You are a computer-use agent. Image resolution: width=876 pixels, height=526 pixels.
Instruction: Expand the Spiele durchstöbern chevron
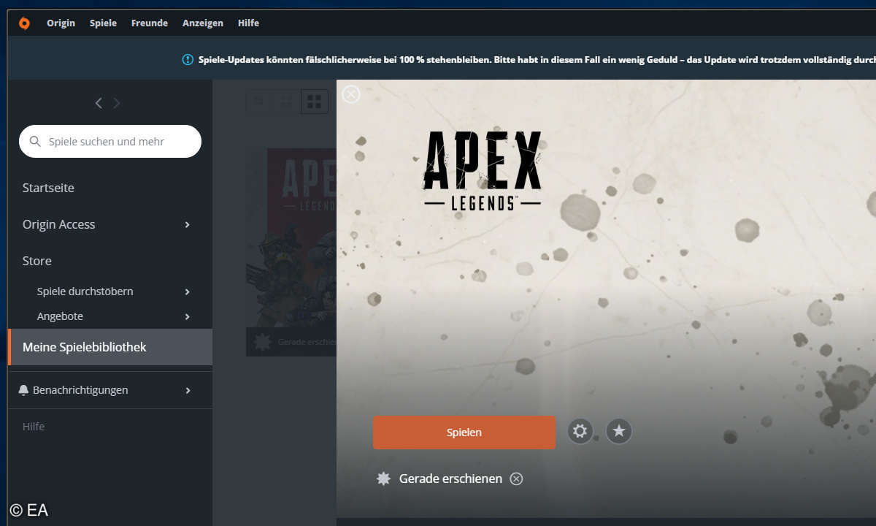(188, 291)
